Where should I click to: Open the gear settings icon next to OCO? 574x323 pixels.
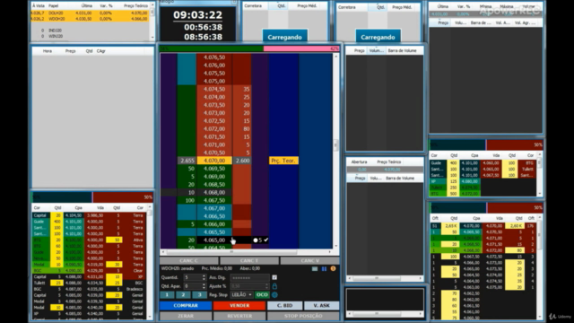click(x=274, y=295)
